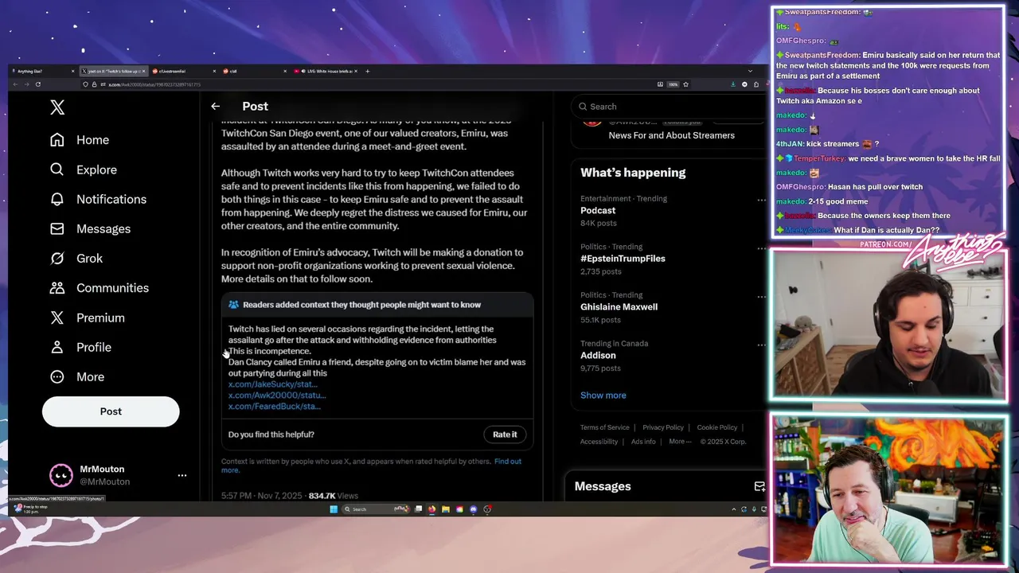Show hidden system tray icons
Image resolution: width=1019 pixels, height=573 pixels.
coord(734,509)
